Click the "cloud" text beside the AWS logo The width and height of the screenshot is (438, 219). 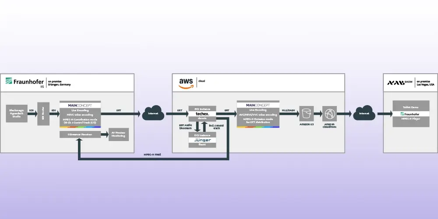[201, 81]
